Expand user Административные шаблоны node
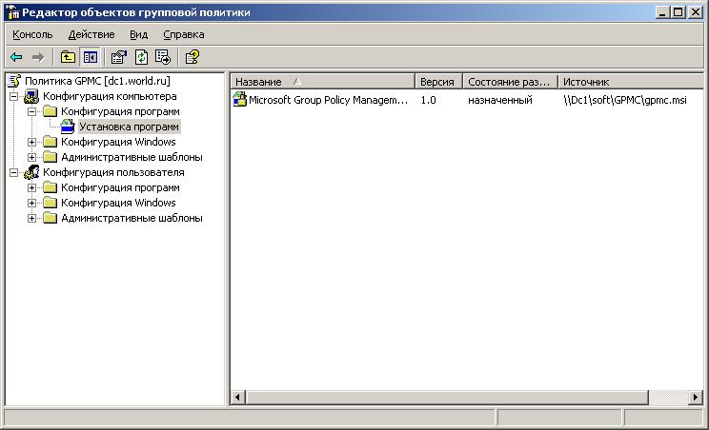Image resolution: width=709 pixels, height=430 pixels. coord(31,218)
